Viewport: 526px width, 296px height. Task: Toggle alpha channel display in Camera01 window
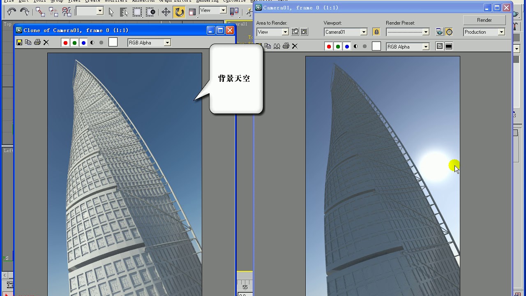(x=356, y=46)
